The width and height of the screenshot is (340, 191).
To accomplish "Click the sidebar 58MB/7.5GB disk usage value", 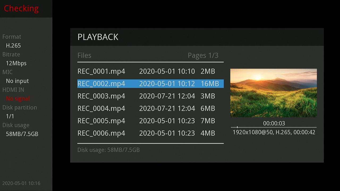I will click(x=22, y=134).
